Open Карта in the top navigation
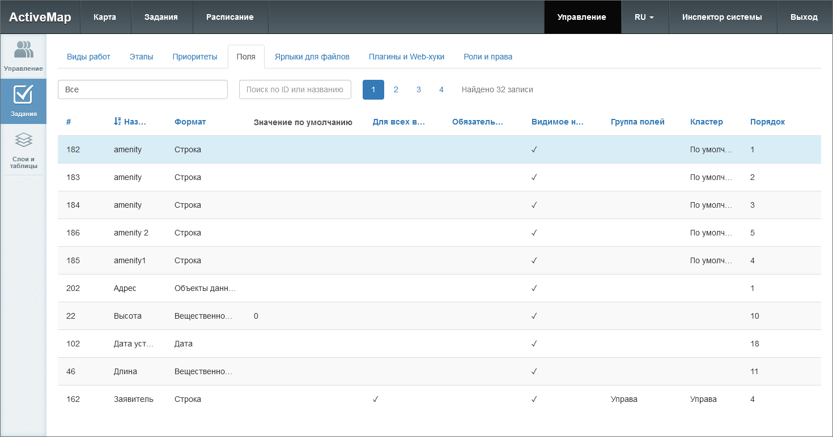 coord(105,17)
